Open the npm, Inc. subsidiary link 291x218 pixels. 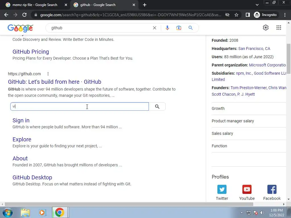(x=244, y=73)
